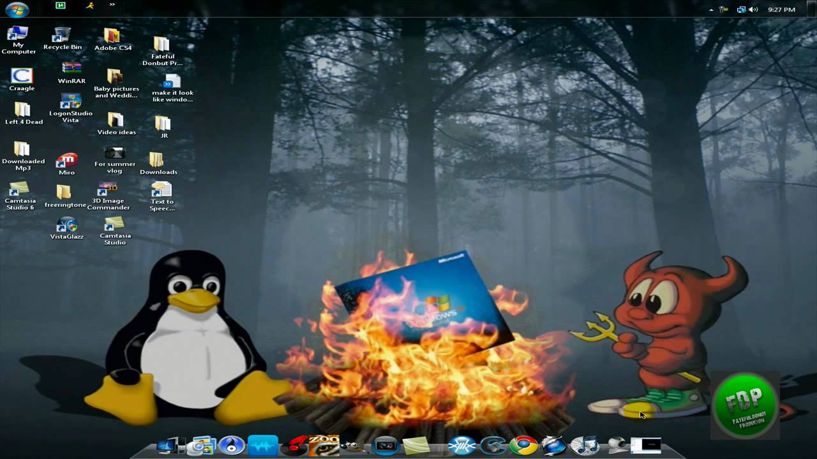The height and width of the screenshot is (459, 817).
Task: Open the Video ideas folder
Action: pyautogui.click(x=116, y=124)
